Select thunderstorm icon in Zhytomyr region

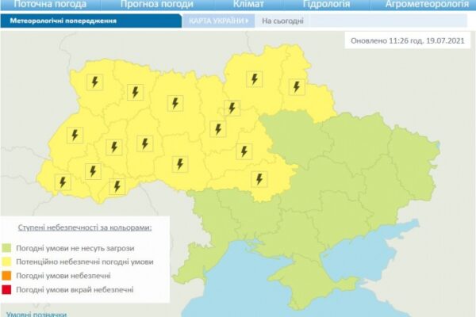pos(175,103)
